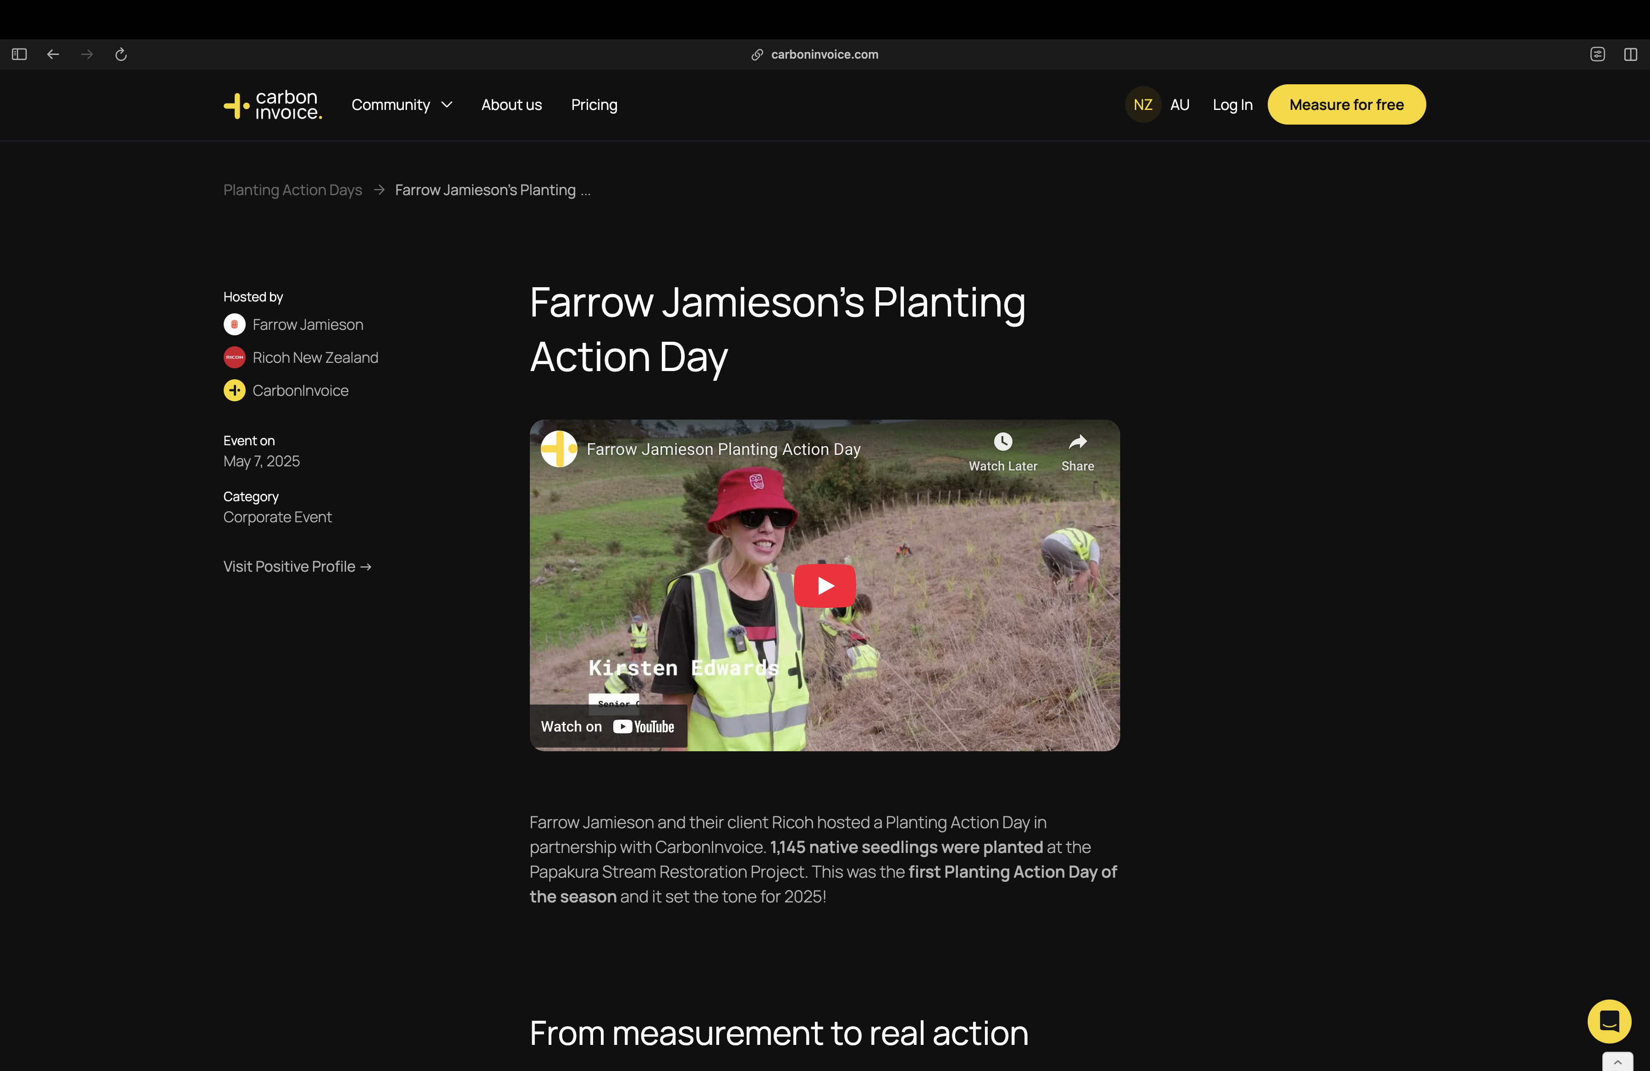Viewport: 1650px width, 1071px height.
Task: Click the Farrow Jamieson host avatar
Action: (234, 324)
